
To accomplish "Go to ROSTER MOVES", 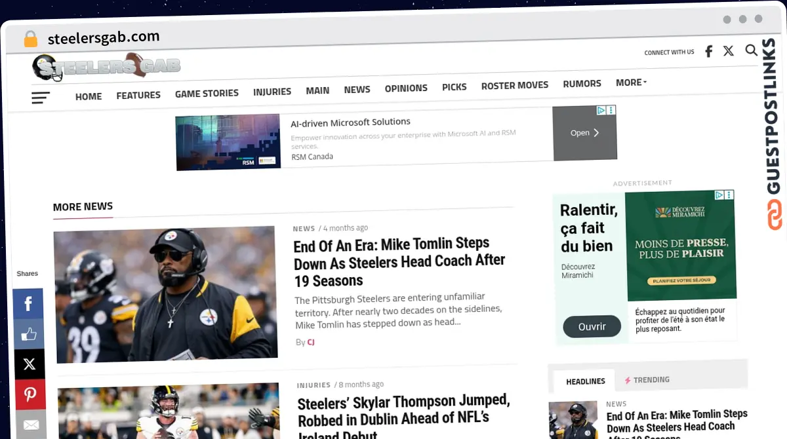I will pyautogui.click(x=515, y=85).
